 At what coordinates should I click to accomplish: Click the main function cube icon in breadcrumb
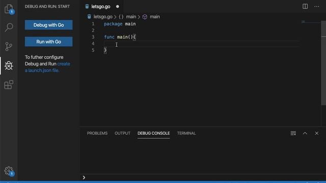coord(145,17)
